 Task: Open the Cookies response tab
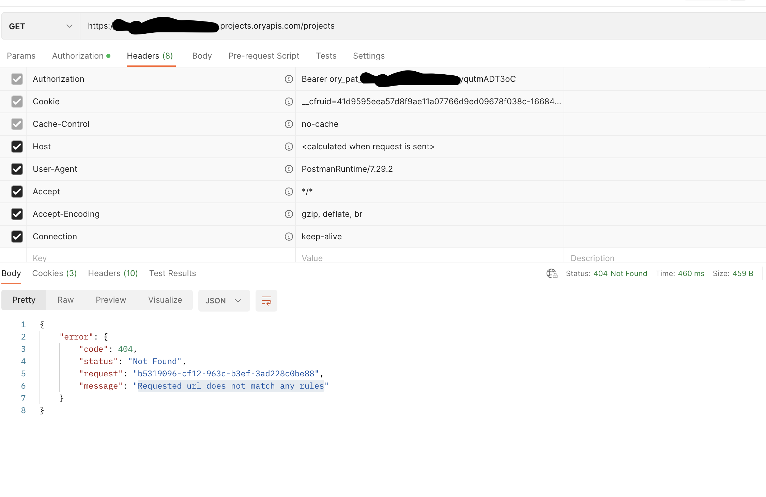click(54, 273)
